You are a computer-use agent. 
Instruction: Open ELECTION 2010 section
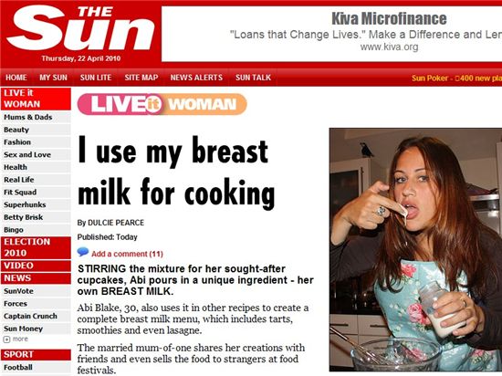click(36, 247)
